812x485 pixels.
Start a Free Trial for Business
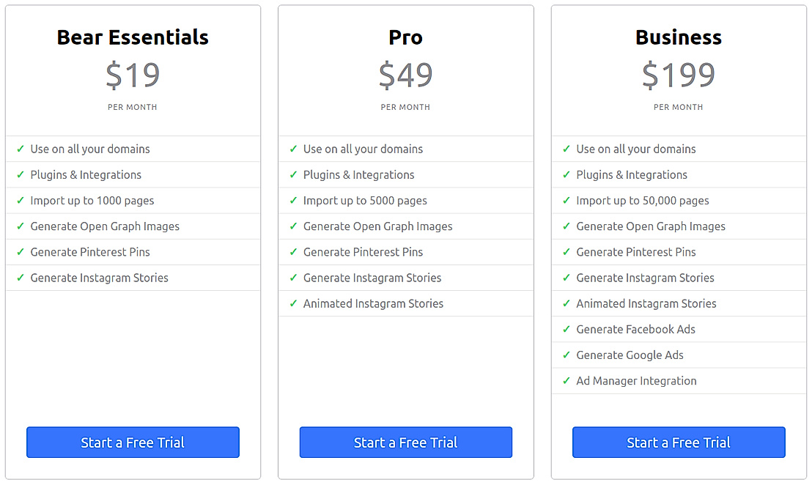(x=678, y=442)
